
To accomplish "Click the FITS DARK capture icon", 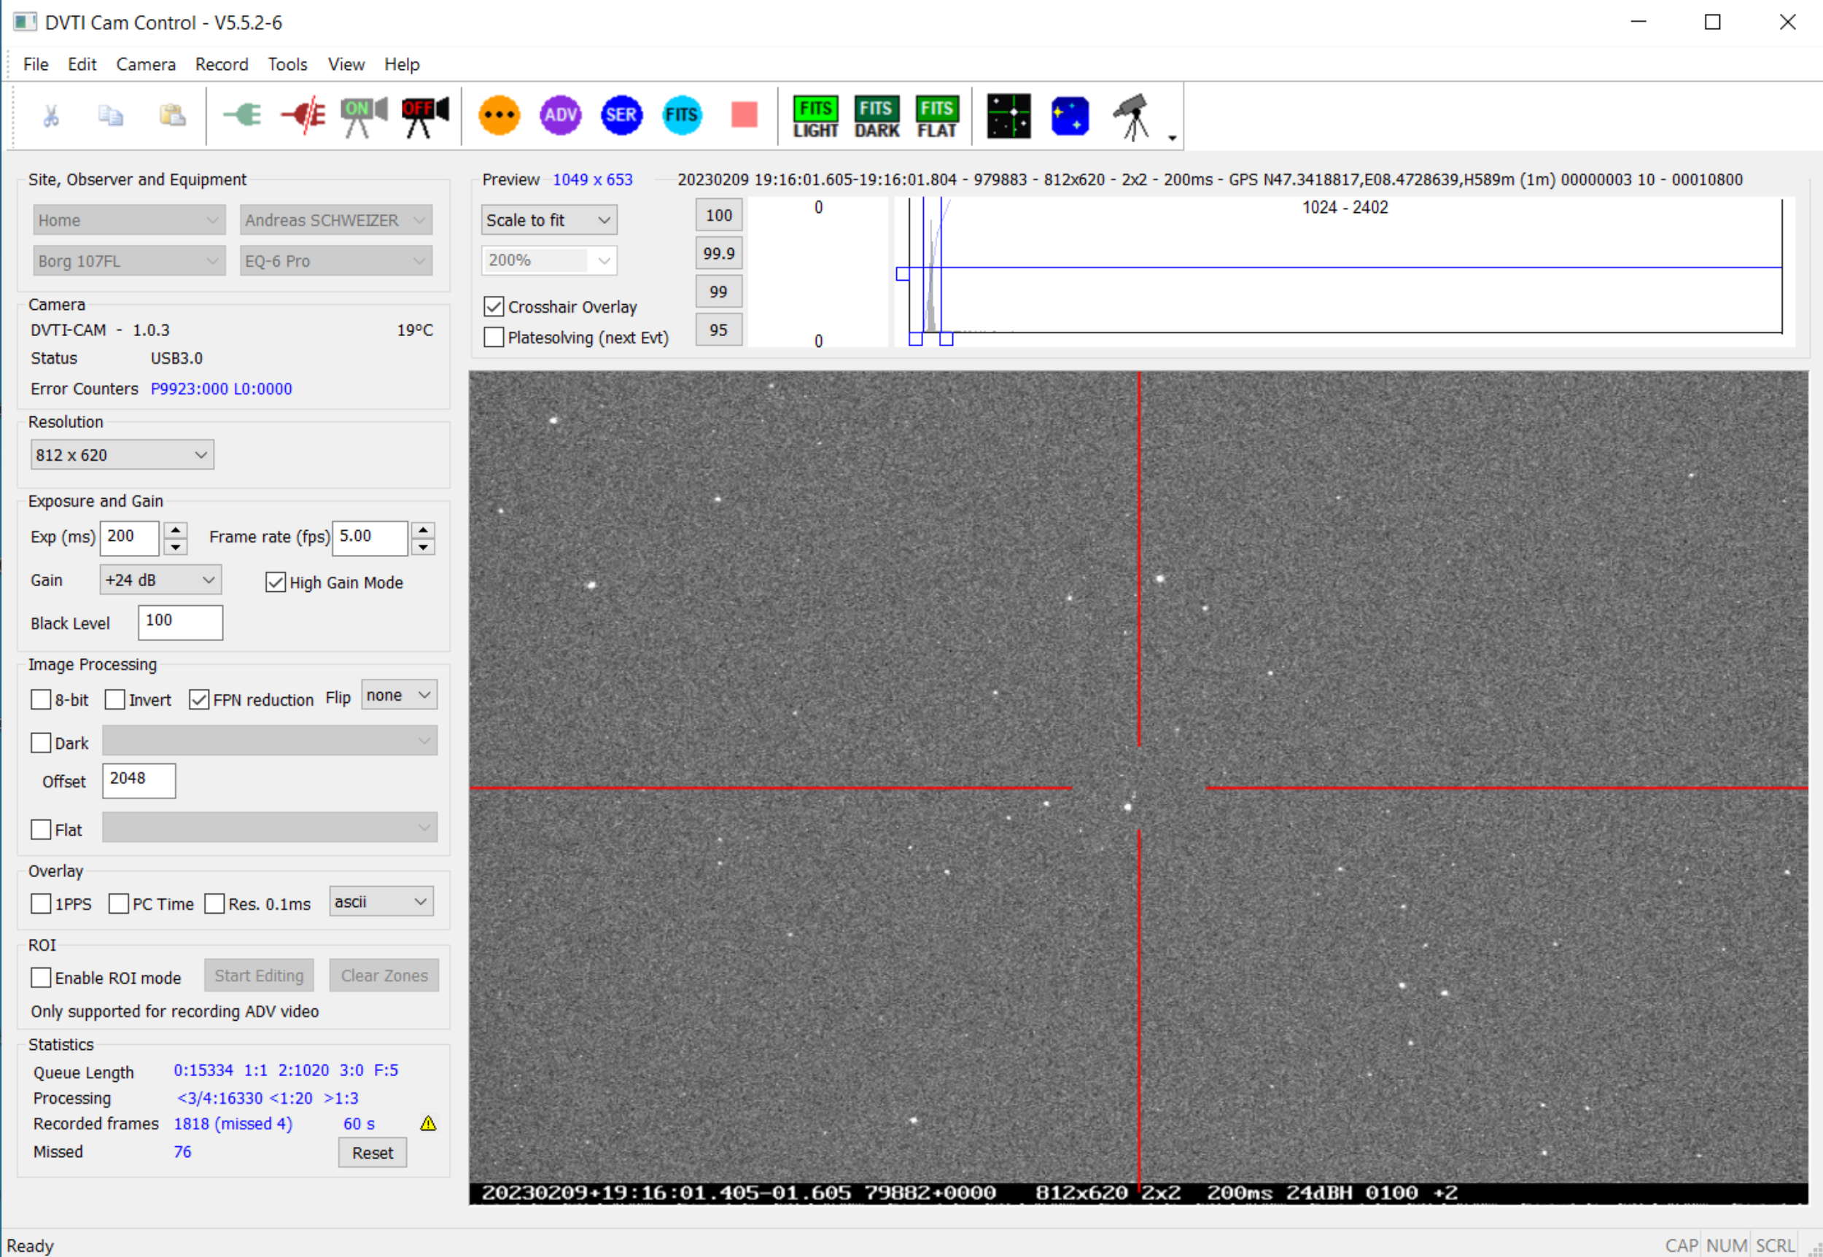I will tap(876, 117).
